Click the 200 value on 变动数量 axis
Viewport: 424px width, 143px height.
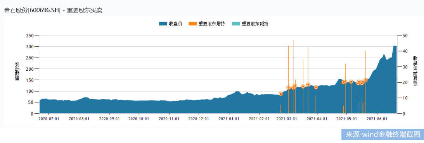pyautogui.click(x=30, y=69)
